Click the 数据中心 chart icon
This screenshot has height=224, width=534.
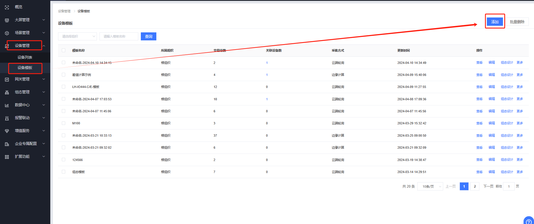7,105
